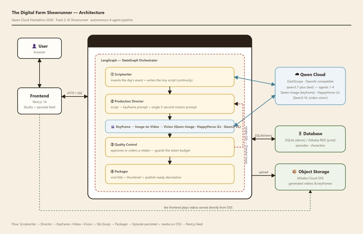The width and height of the screenshot is (363, 234).
Task: Click the "SQLAlchemy" connector label
Action: click(263, 135)
